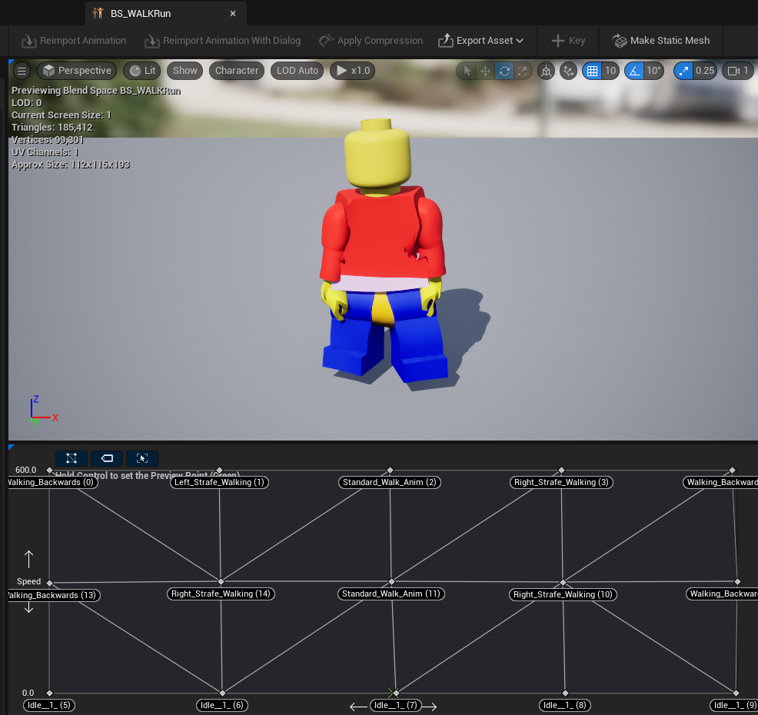
Task: Activate the scale transform gizmo tool
Action: (x=523, y=71)
